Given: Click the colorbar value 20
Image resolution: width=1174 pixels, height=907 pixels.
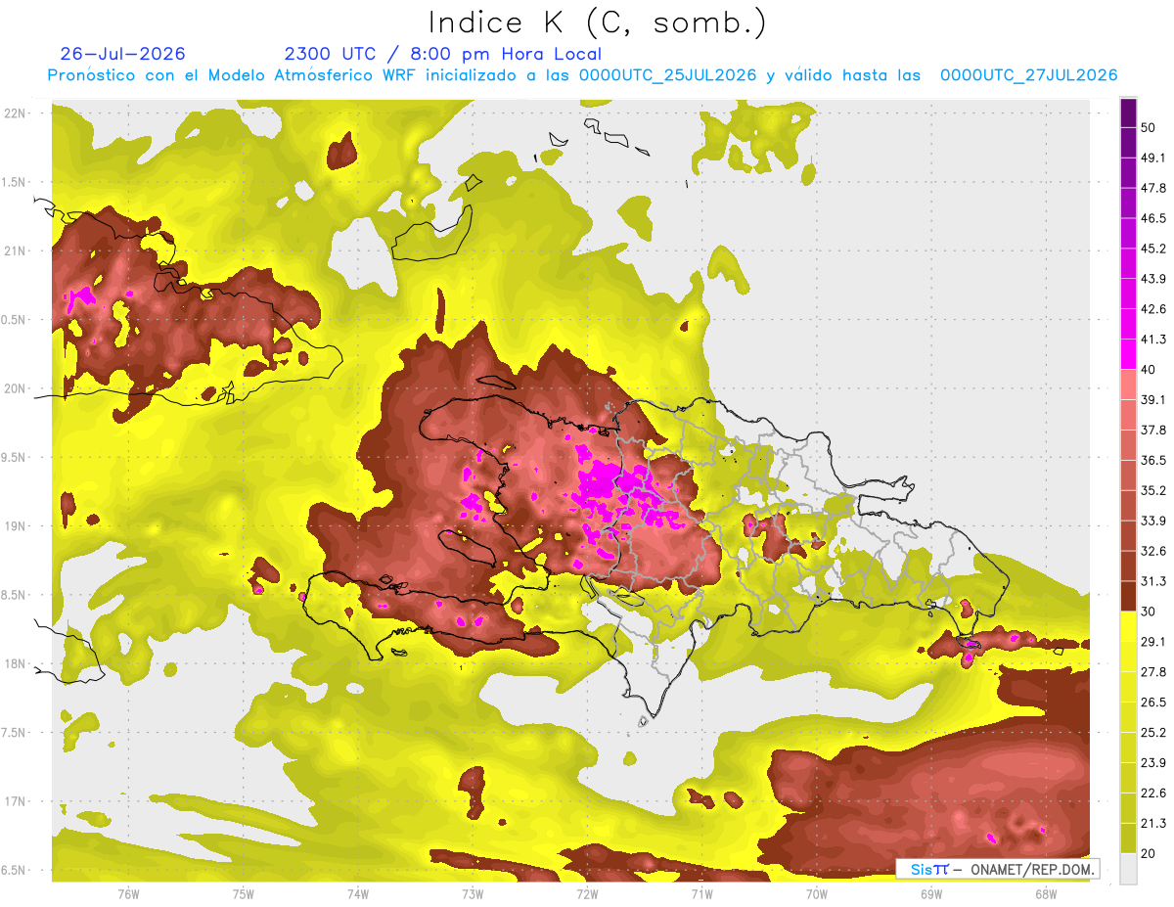Looking at the screenshot, I should (1150, 853).
